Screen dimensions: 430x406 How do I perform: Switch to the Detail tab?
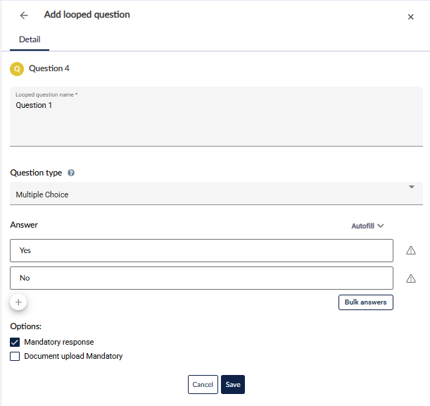click(30, 39)
